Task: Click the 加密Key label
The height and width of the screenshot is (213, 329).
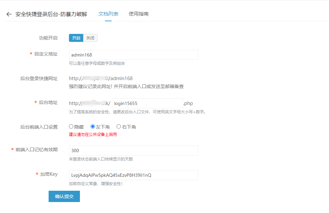Action: point(49,174)
